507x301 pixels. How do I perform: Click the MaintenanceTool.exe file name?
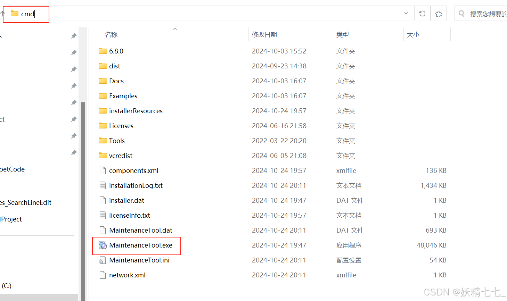tap(141, 245)
